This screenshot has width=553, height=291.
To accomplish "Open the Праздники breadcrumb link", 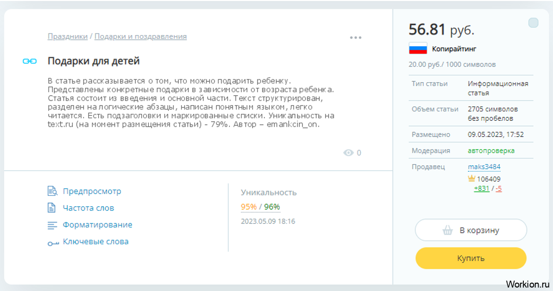I will pos(68,36).
